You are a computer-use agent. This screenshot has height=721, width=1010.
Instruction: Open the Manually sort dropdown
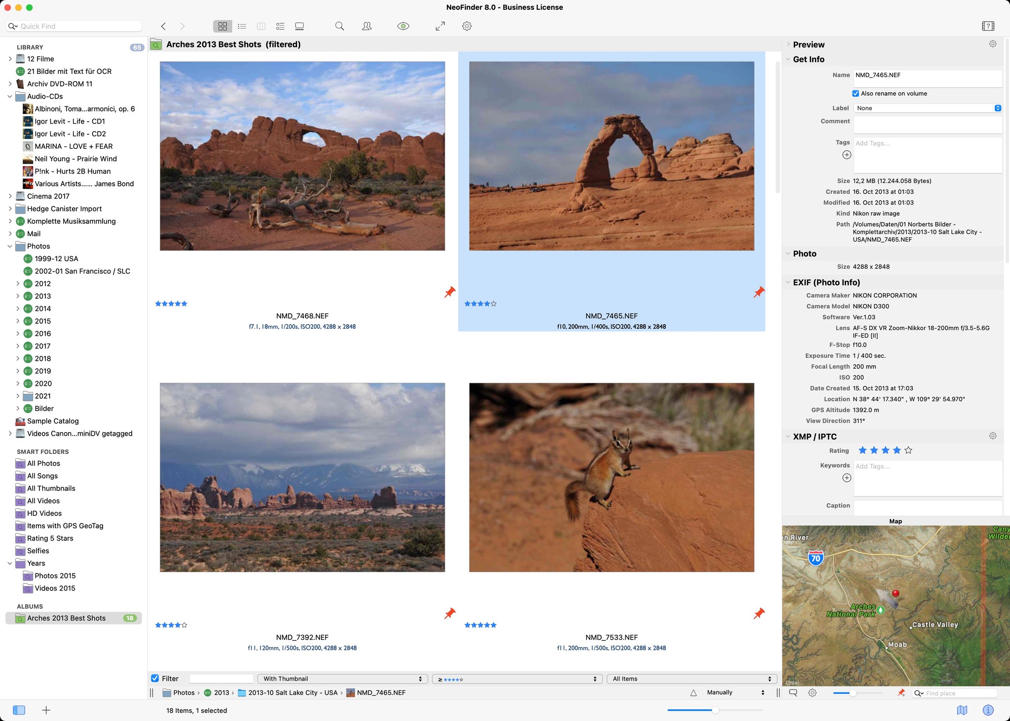pos(735,692)
